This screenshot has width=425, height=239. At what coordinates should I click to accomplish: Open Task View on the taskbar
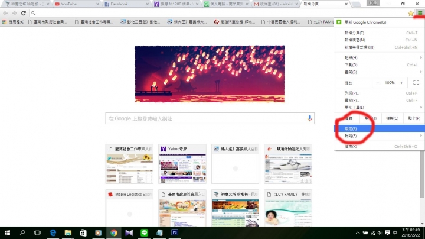37,232
